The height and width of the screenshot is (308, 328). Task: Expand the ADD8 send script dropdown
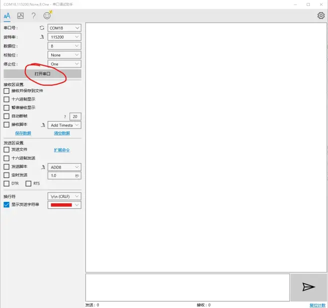64,167
